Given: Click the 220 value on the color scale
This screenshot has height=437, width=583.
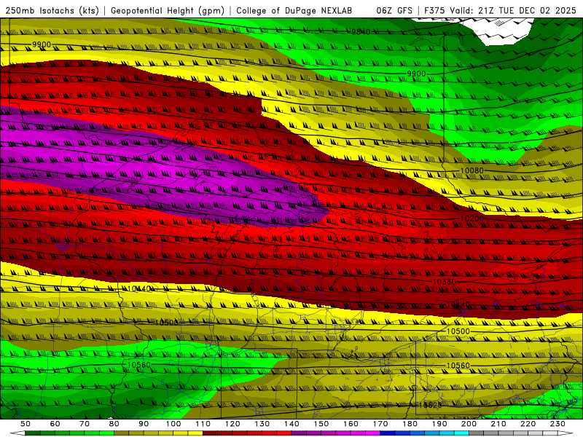Looking at the screenshot, I should tap(528, 424).
